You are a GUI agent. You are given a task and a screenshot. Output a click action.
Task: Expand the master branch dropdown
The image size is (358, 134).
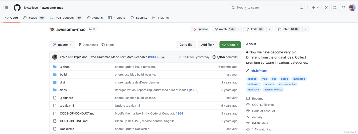(x=62, y=45)
